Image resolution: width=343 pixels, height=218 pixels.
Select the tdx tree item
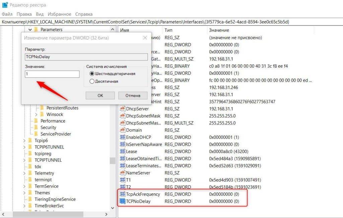coord(38,167)
